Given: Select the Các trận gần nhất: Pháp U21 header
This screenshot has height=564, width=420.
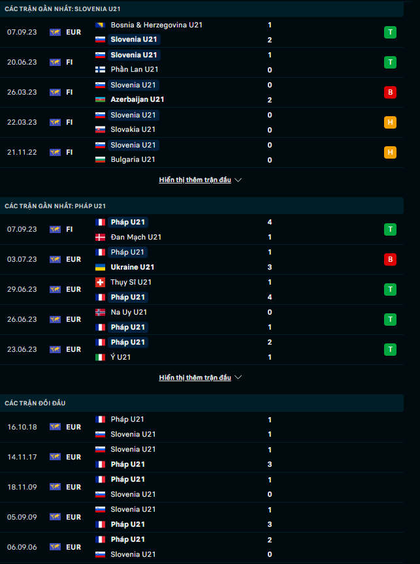Looking at the screenshot, I should pos(55,206).
